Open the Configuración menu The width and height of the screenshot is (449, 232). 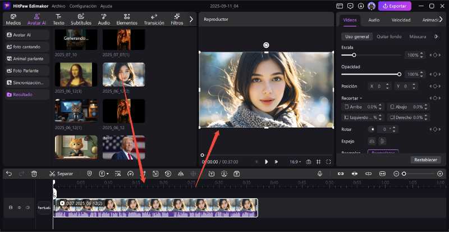click(x=83, y=6)
